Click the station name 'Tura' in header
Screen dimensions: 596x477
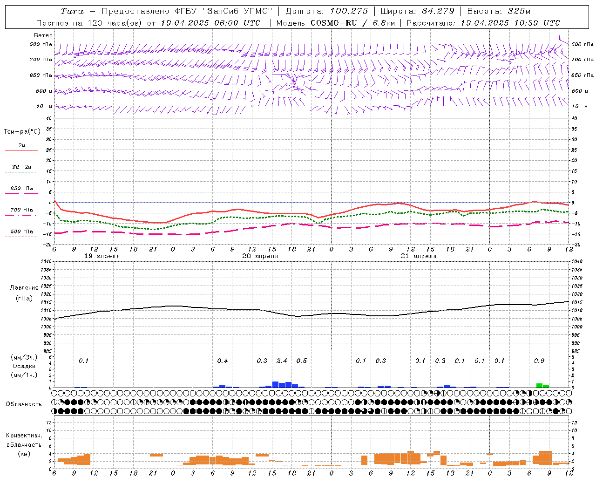tap(72, 11)
